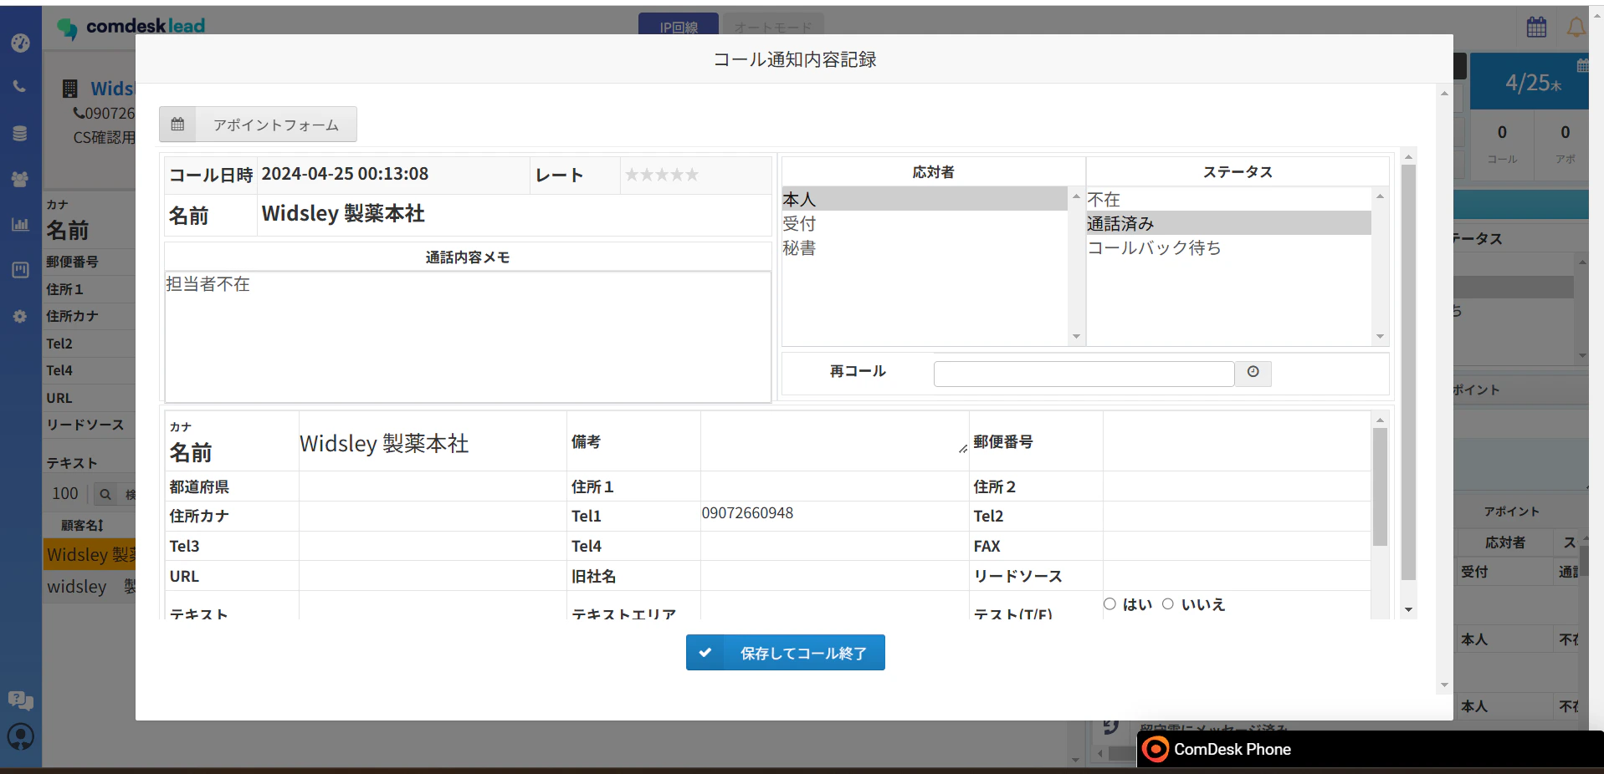Viewport: 1604px width, 774px height.
Task: Click the 4/25 date card
Action: (x=1529, y=82)
